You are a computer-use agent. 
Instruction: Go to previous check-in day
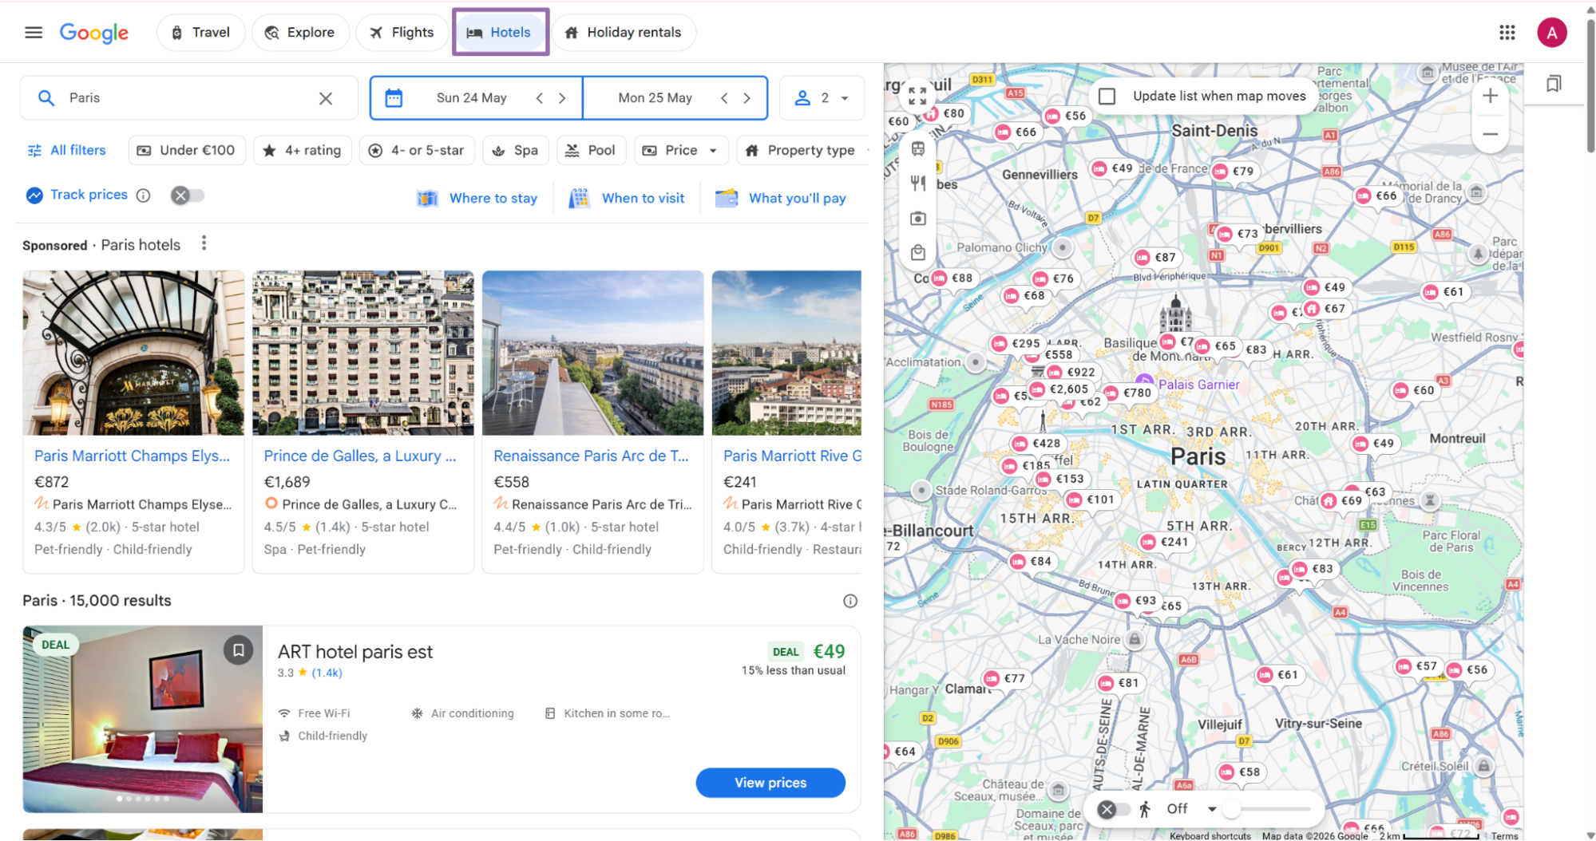(x=540, y=98)
